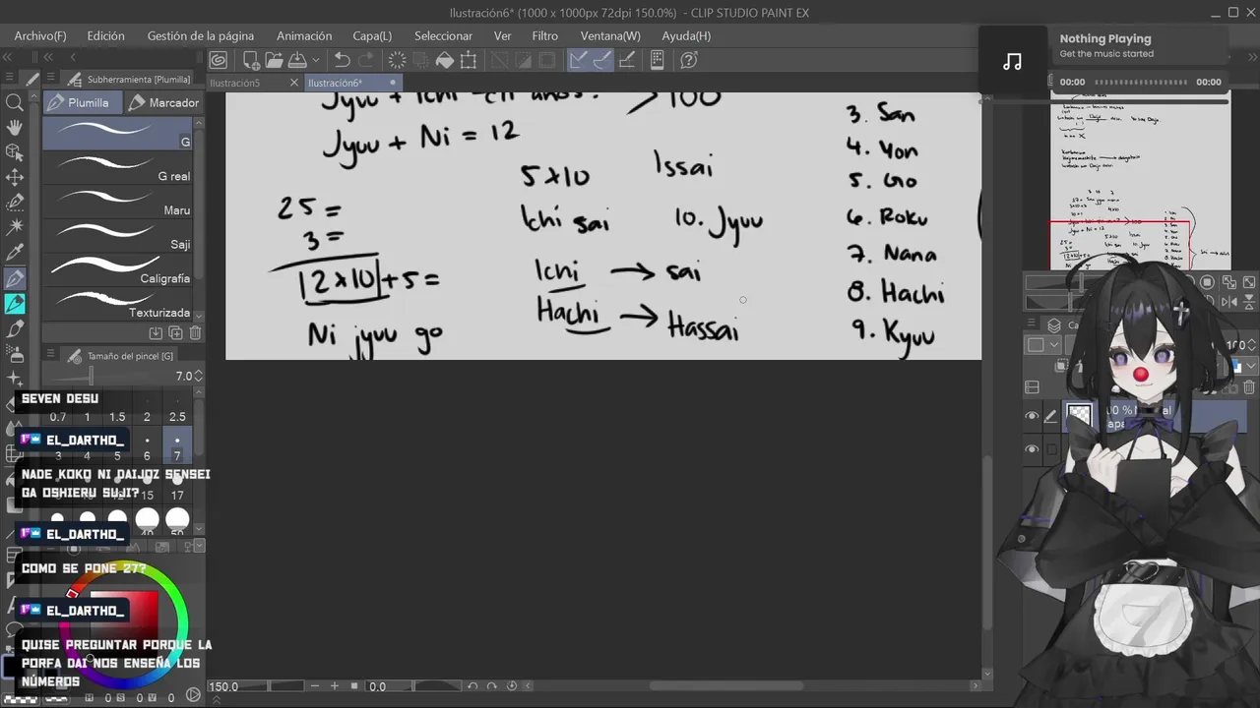
Task: Open CLIP STUDIO support help icon
Action: (689, 60)
